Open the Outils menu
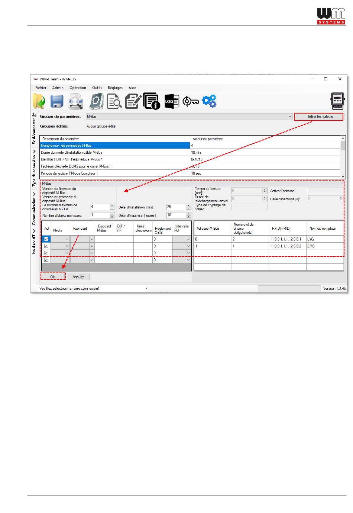 click(97, 88)
